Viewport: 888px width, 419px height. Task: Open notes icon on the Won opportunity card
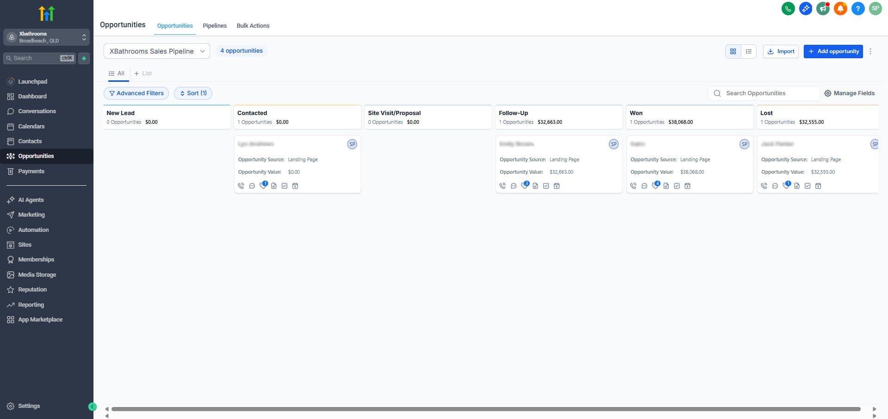click(666, 186)
